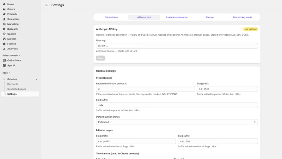Open the Finance menu link
This screenshot has height=159, width=282.
12,44
